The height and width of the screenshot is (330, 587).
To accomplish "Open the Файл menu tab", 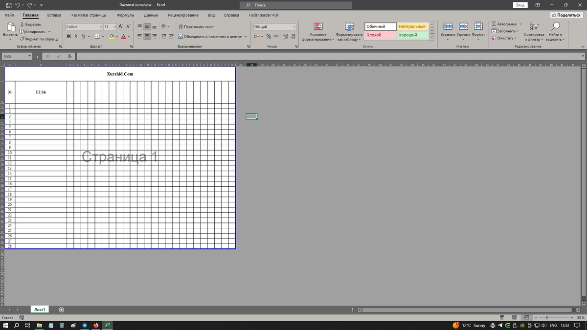I will click(x=9, y=15).
